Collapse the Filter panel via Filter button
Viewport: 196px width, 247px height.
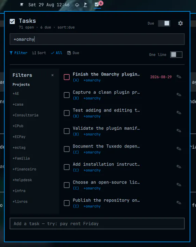[x=18, y=53]
